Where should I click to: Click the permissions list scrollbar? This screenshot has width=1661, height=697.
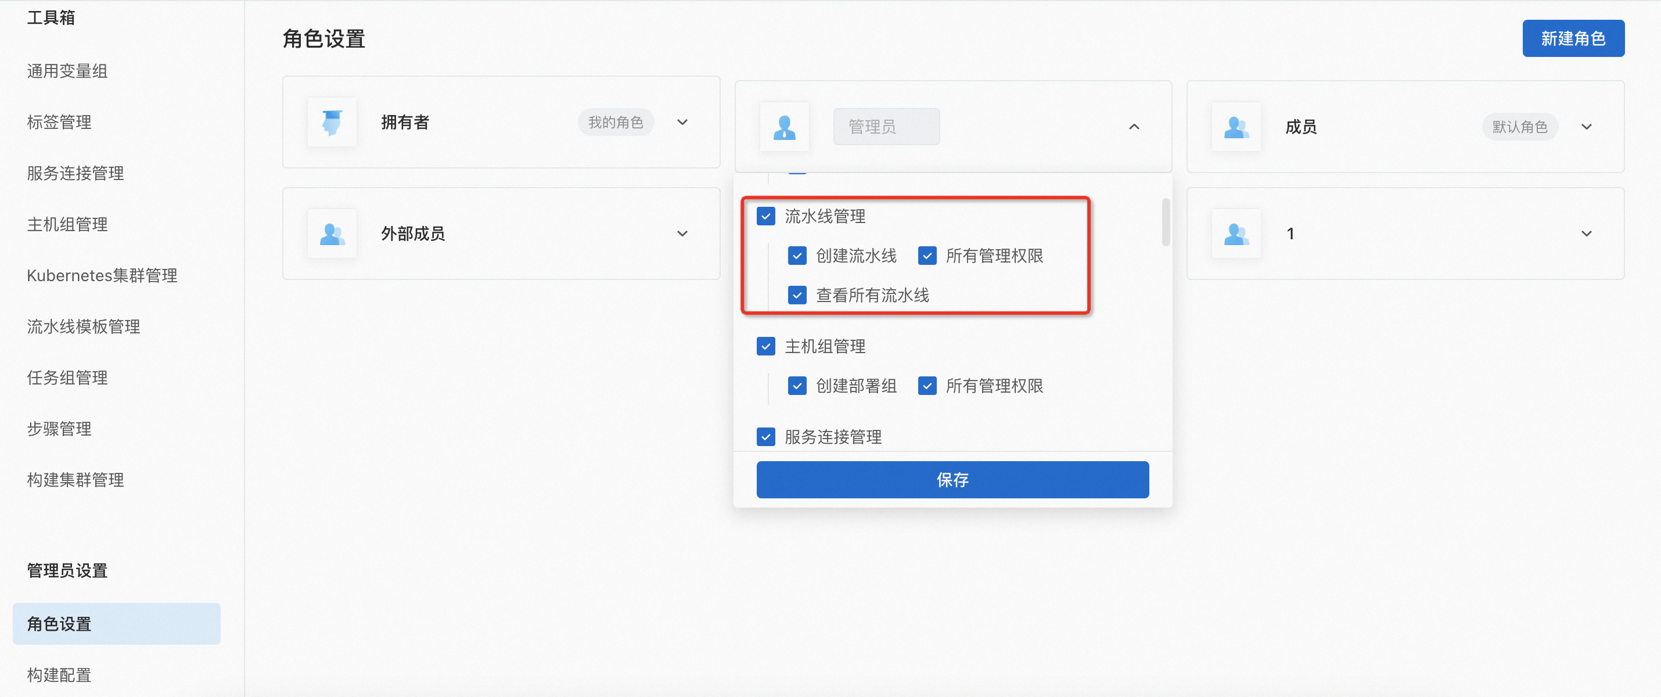1166,222
